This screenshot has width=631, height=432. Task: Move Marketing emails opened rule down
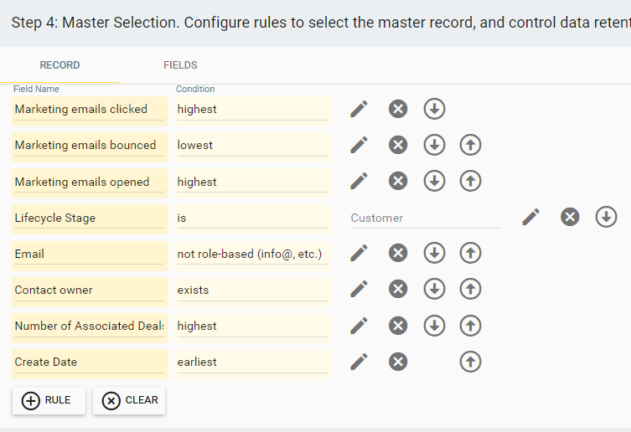coord(434,181)
